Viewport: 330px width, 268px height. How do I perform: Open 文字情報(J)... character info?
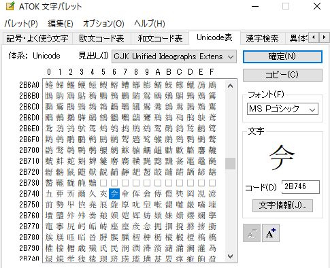coord(282,205)
